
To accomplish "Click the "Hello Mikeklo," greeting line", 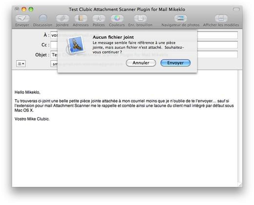I will pos(27,92).
